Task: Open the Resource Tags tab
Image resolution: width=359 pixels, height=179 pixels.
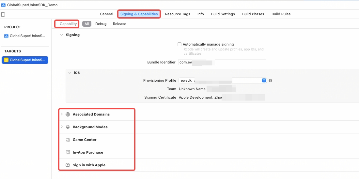Action: click(178, 14)
